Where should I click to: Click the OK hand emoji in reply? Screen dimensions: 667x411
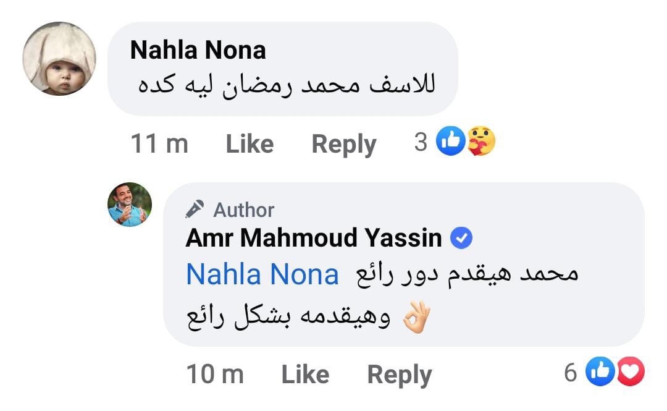(416, 318)
